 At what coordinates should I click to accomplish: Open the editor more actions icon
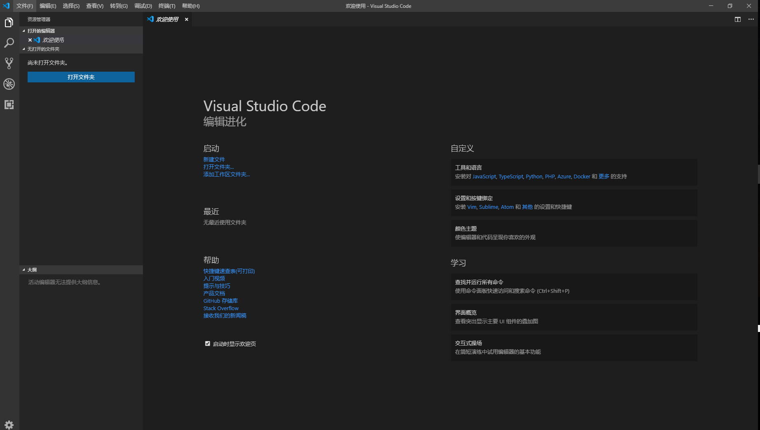pos(751,19)
